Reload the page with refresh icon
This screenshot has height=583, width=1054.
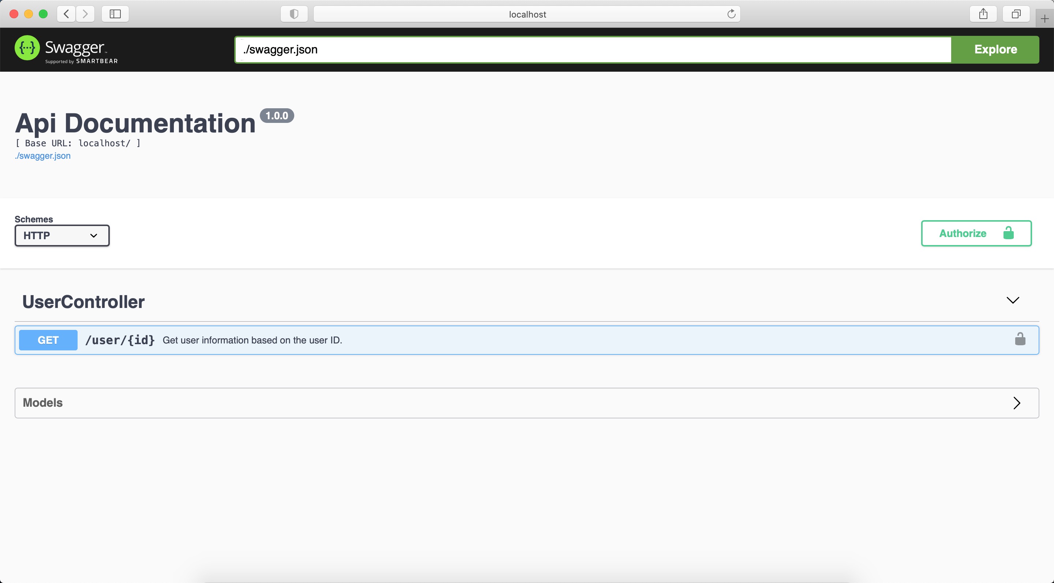pyautogui.click(x=731, y=14)
